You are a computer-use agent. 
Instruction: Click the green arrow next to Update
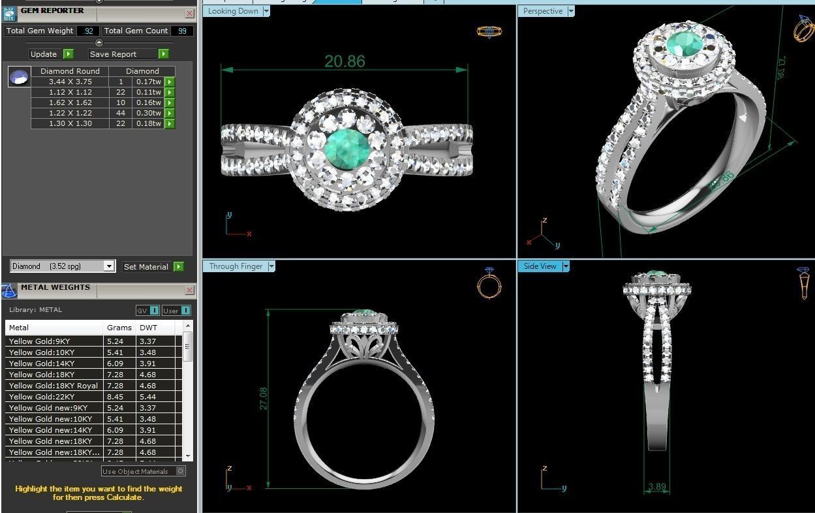[x=69, y=54]
